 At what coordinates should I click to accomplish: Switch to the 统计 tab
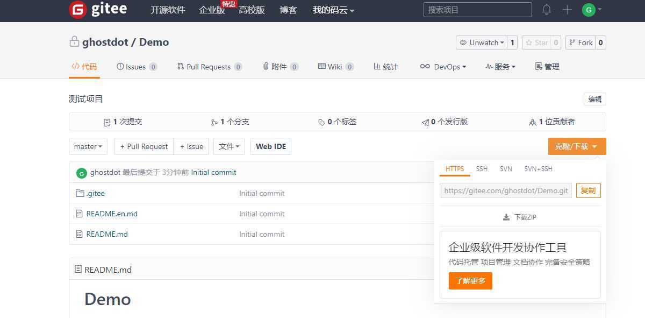pyautogui.click(x=386, y=67)
